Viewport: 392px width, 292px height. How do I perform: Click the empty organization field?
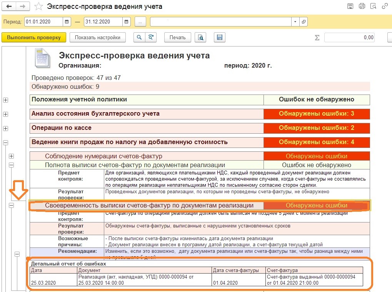221,22
